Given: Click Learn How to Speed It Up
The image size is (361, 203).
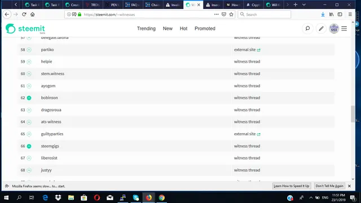Looking at the screenshot, I should pyautogui.click(x=292, y=186).
